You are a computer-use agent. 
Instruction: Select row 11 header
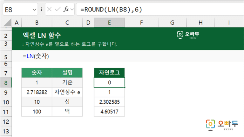(6, 112)
